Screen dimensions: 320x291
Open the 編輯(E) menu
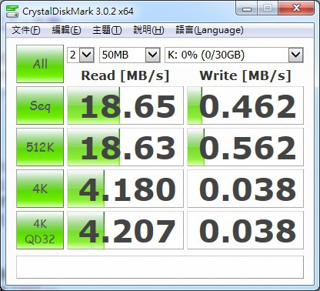click(x=66, y=30)
